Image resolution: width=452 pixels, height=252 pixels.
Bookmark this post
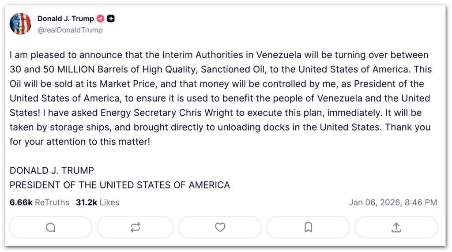point(309,227)
